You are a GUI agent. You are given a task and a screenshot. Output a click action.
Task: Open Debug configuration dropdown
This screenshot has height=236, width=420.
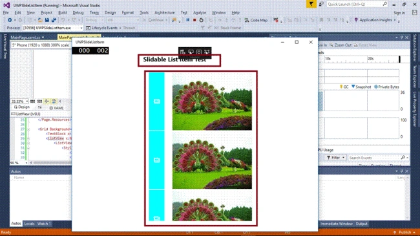[94, 20]
